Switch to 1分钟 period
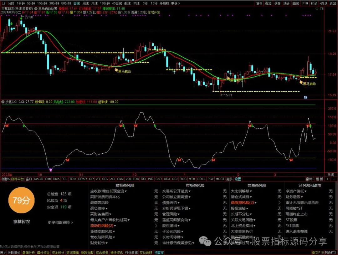 click(20, 3)
